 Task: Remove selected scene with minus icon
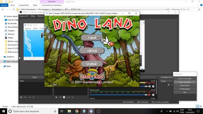[25, 97]
